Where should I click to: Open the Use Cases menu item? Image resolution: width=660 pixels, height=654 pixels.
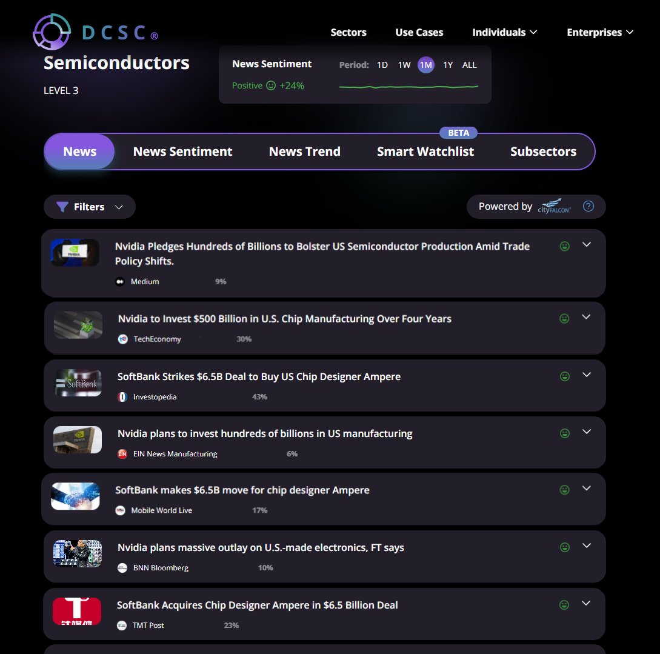(x=419, y=32)
